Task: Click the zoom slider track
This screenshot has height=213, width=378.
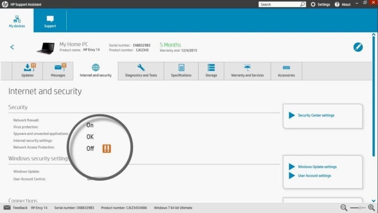Action: [358, 208]
